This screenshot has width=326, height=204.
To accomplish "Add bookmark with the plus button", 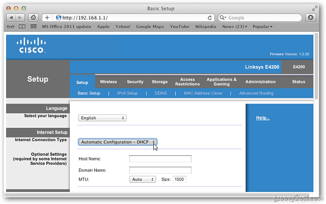I will 47,18.
